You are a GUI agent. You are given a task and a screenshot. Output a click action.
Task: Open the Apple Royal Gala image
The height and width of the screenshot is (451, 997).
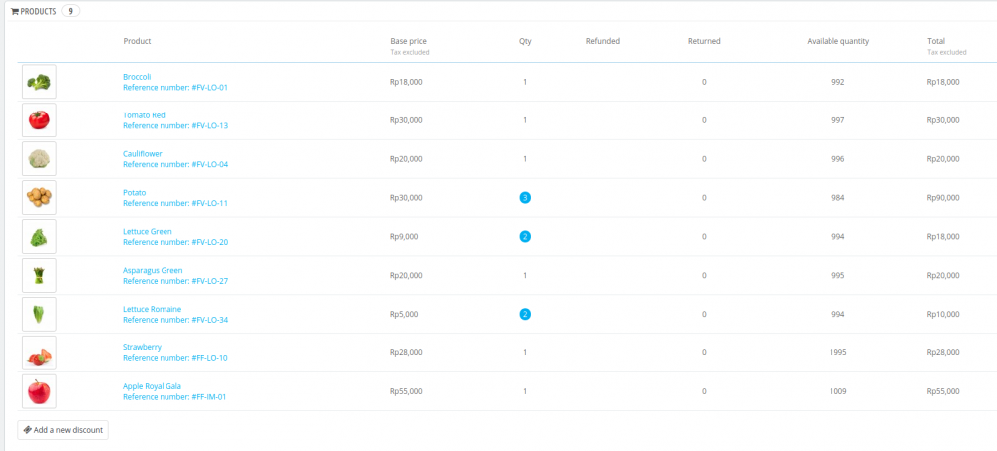click(x=39, y=391)
